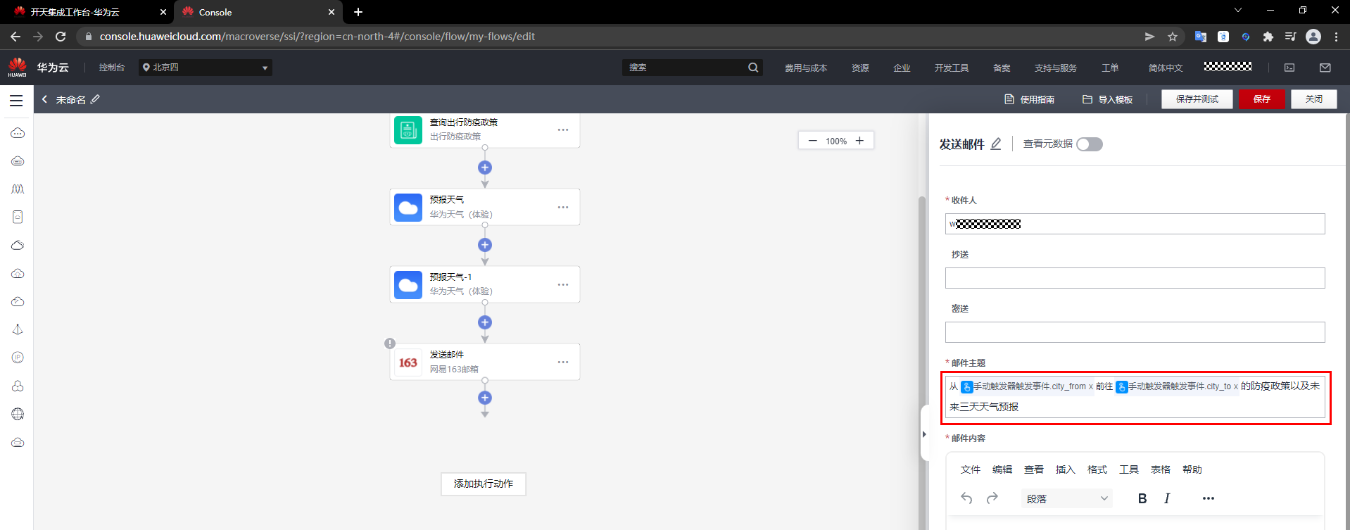The image size is (1350, 530).
Task: Bookmark this page with the star icon
Action: coord(1173,37)
